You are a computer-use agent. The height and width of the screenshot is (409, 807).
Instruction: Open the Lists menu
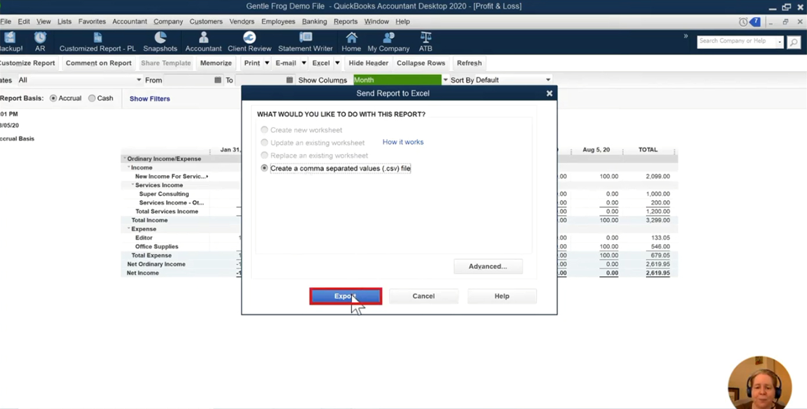64,21
